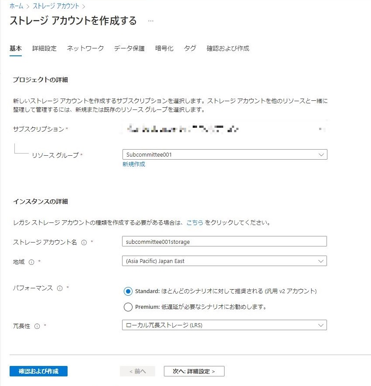Click info icon next to ストレージ アカウント名

pos(84,242)
